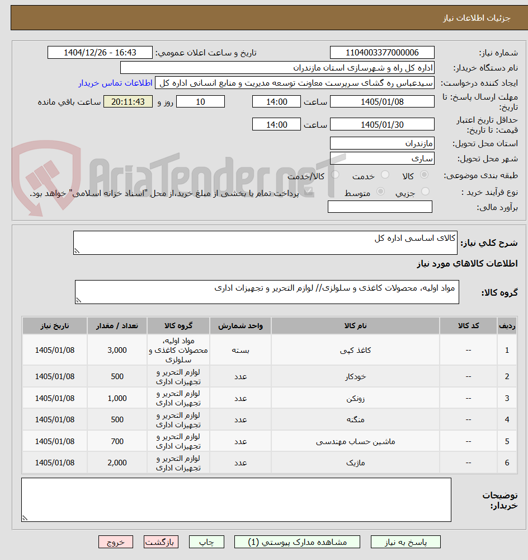Screen dimensions: 528x560
Task: Click the شماره نیاز number field
Action: 382,53
